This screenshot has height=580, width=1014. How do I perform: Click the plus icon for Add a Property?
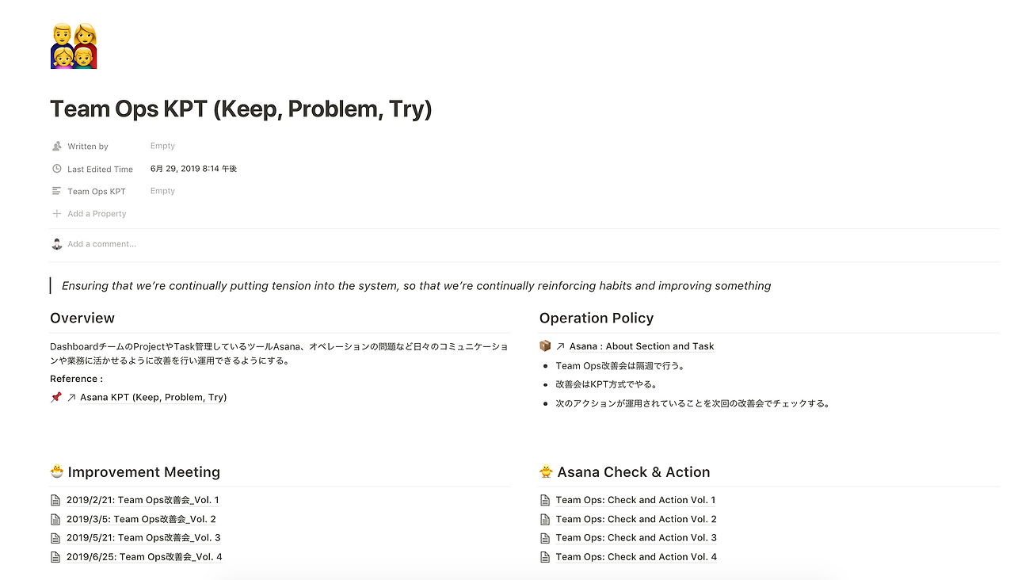tap(57, 214)
